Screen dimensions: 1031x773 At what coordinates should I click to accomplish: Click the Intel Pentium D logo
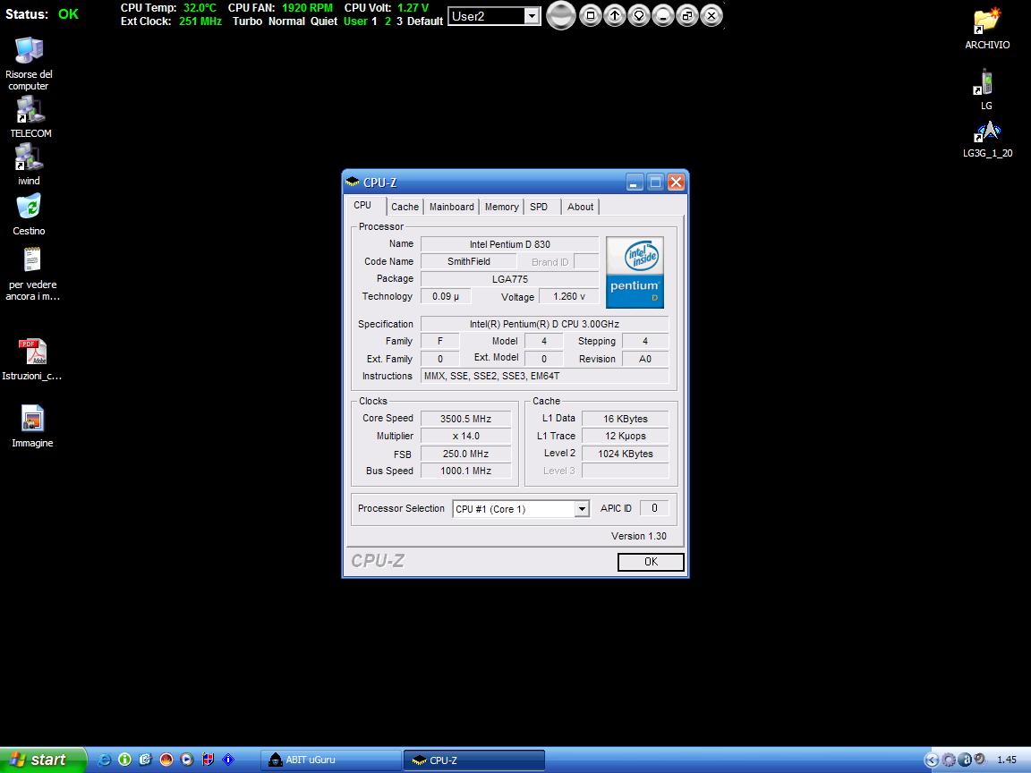tap(635, 272)
